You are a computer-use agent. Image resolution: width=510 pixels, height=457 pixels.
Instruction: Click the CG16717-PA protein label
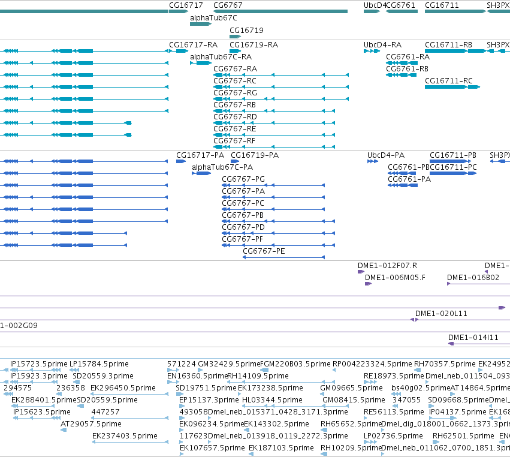[x=200, y=155]
